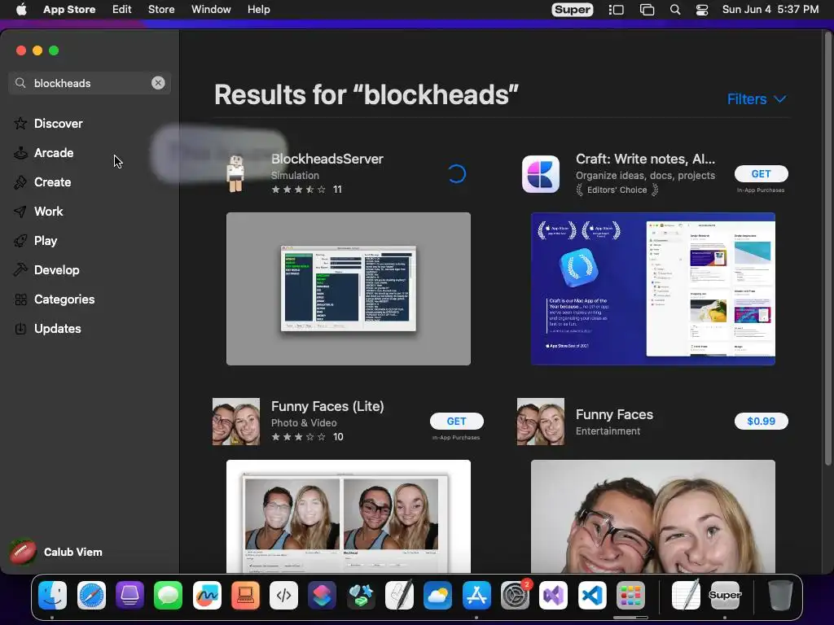Open Control Center in menu bar
834x625 pixels.
pyautogui.click(x=702, y=10)
